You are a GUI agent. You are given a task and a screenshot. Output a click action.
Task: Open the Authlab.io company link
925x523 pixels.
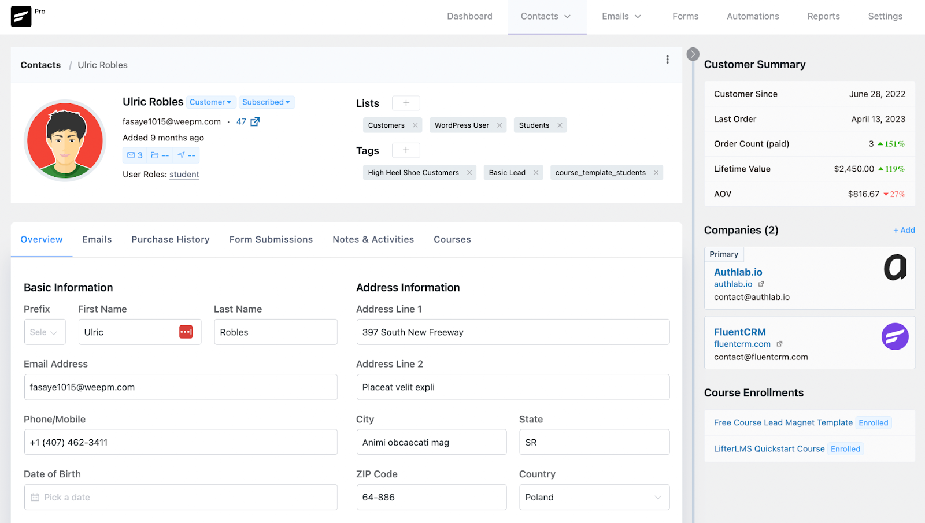pyautogui.click(x=738, y=272)
